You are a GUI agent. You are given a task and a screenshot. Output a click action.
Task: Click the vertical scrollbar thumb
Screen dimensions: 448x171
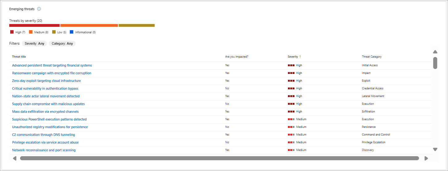(x=435, y=63)
